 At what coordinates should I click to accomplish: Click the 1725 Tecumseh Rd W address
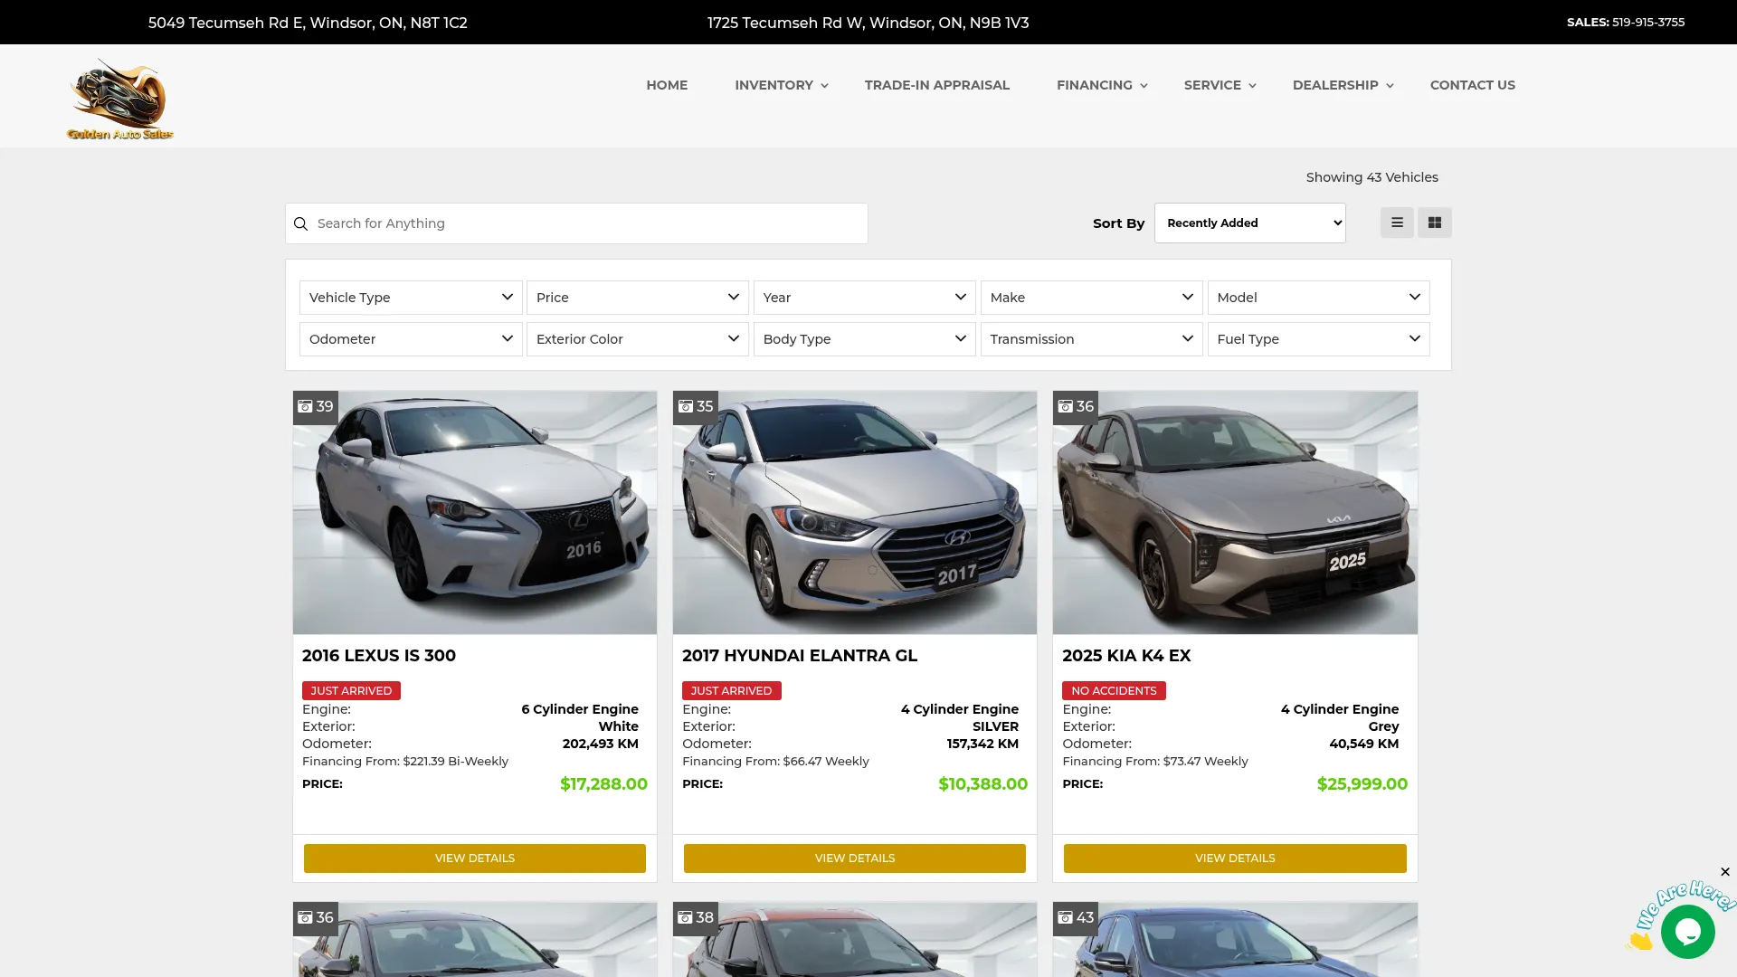tap(868, 23)
